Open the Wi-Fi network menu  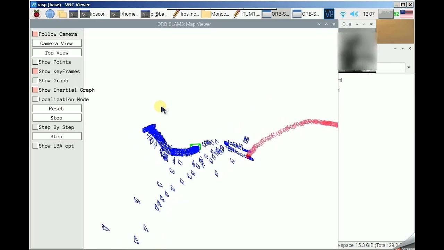(343, 14)
